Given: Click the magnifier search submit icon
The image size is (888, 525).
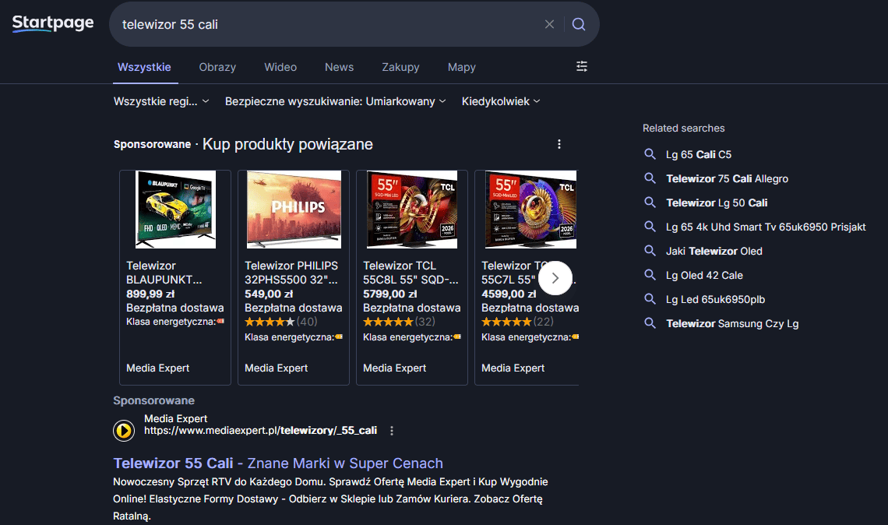Looking at the screenshot, I should 578,24.
